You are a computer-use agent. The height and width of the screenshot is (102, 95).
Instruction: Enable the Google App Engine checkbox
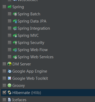4,71
